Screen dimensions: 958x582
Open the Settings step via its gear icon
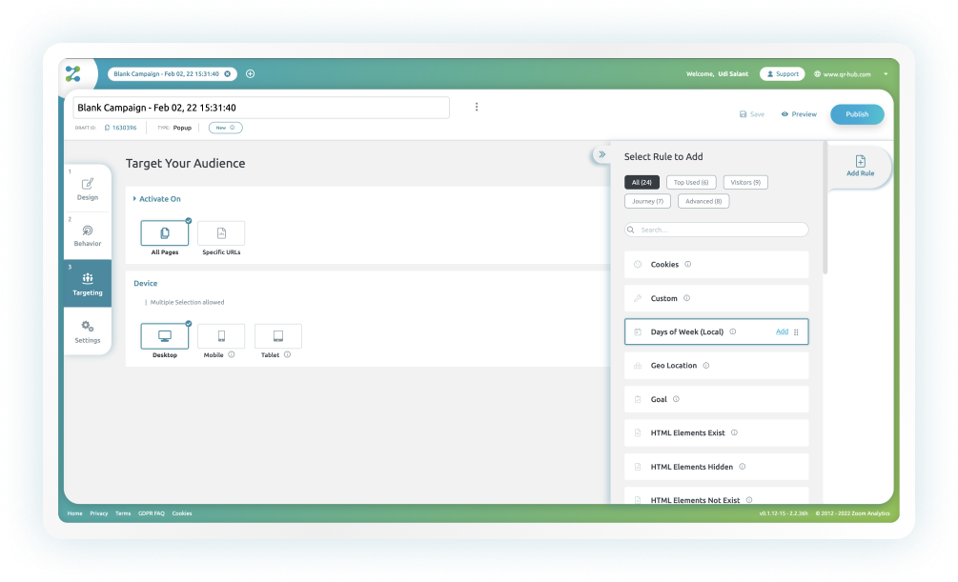pyautogui.click(x=87, y=331)
